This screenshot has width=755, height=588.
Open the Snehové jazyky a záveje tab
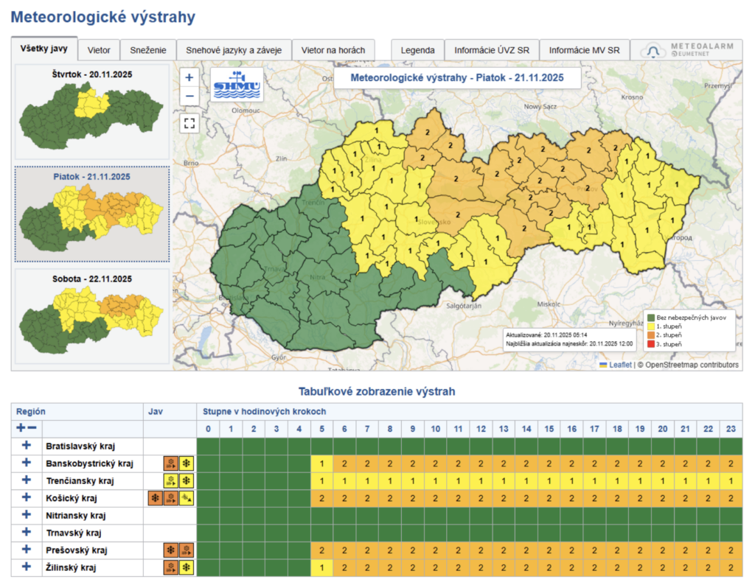[234, 50]
